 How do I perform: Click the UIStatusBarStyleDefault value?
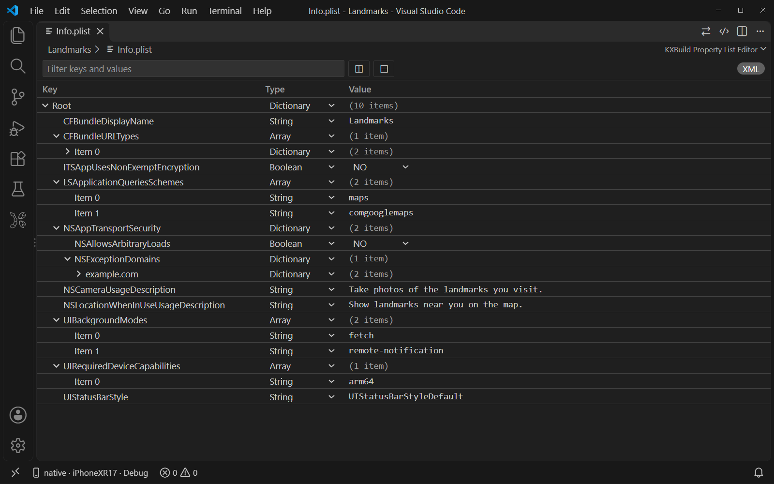406,396
